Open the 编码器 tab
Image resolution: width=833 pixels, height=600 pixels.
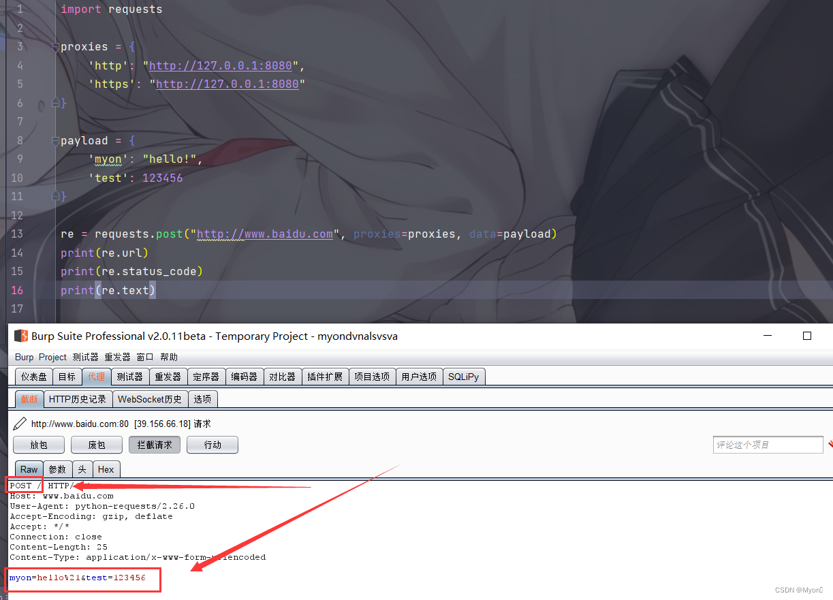244,377
